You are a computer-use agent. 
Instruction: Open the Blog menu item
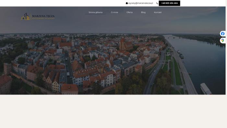(x=143, y=12)
